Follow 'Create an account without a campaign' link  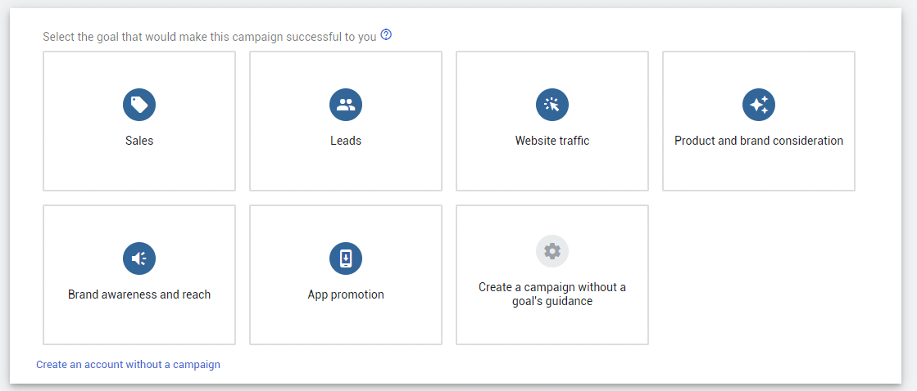tap(128, 365)
